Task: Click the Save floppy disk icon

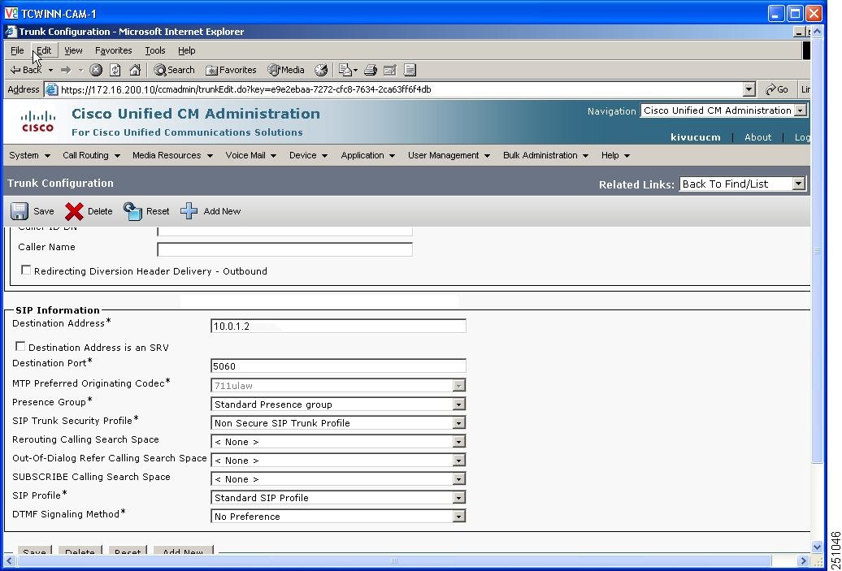Action: coord(20,211)
